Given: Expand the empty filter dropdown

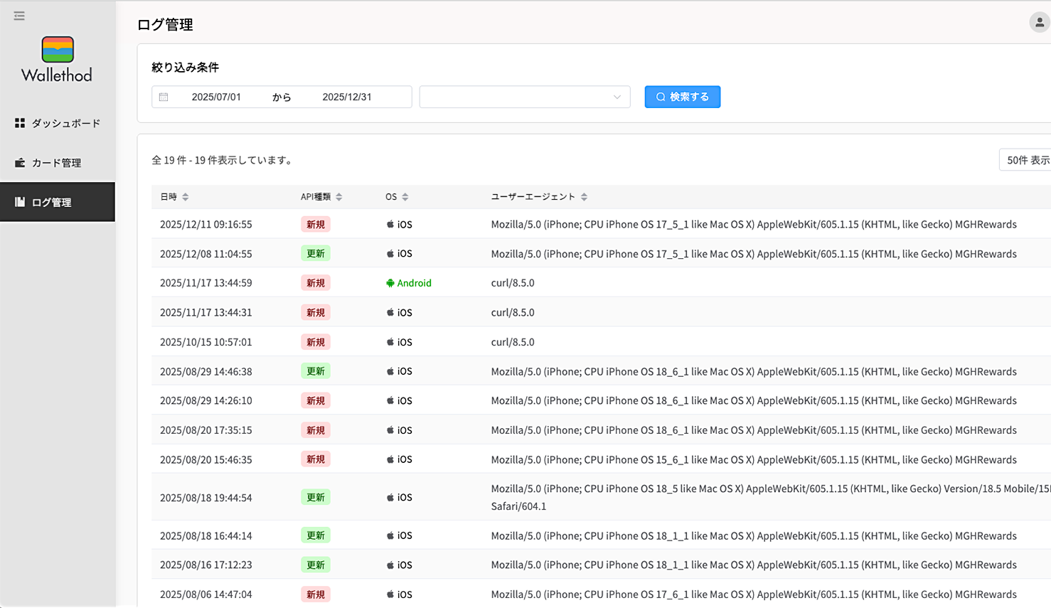Looking at the screenshot, I should click(525, 97).
